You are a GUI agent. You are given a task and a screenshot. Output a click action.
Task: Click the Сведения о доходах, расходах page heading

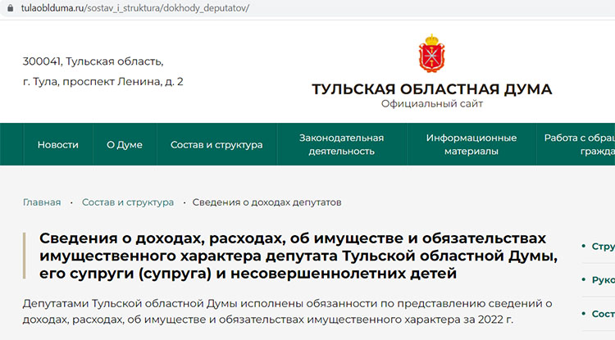coord(298,255)
